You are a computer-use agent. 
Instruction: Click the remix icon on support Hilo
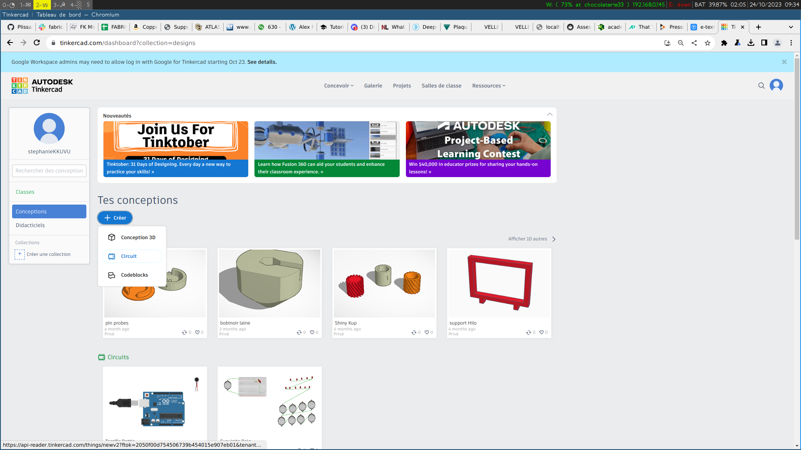[x=529, y=332]
